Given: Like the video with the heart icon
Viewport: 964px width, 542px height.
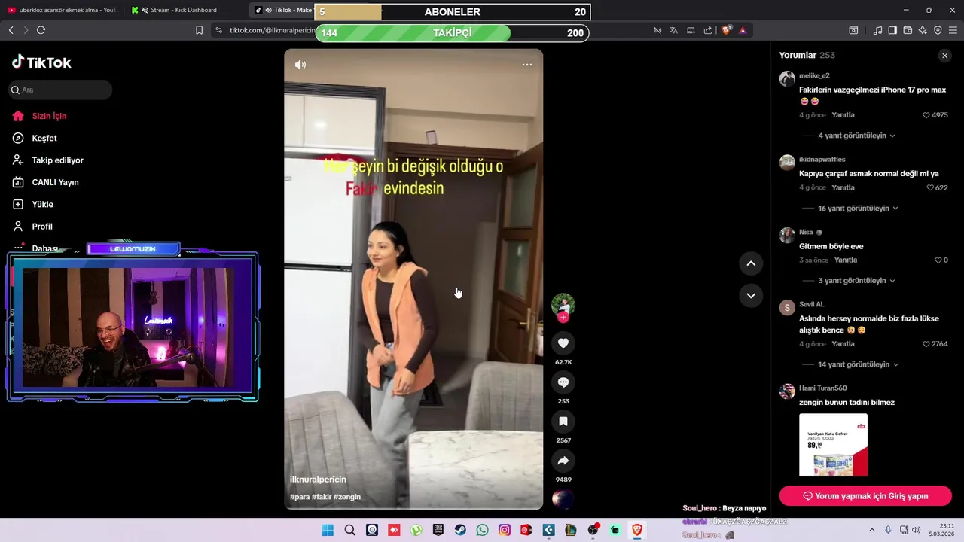Looking at the screenshot, I should [563, 343].
